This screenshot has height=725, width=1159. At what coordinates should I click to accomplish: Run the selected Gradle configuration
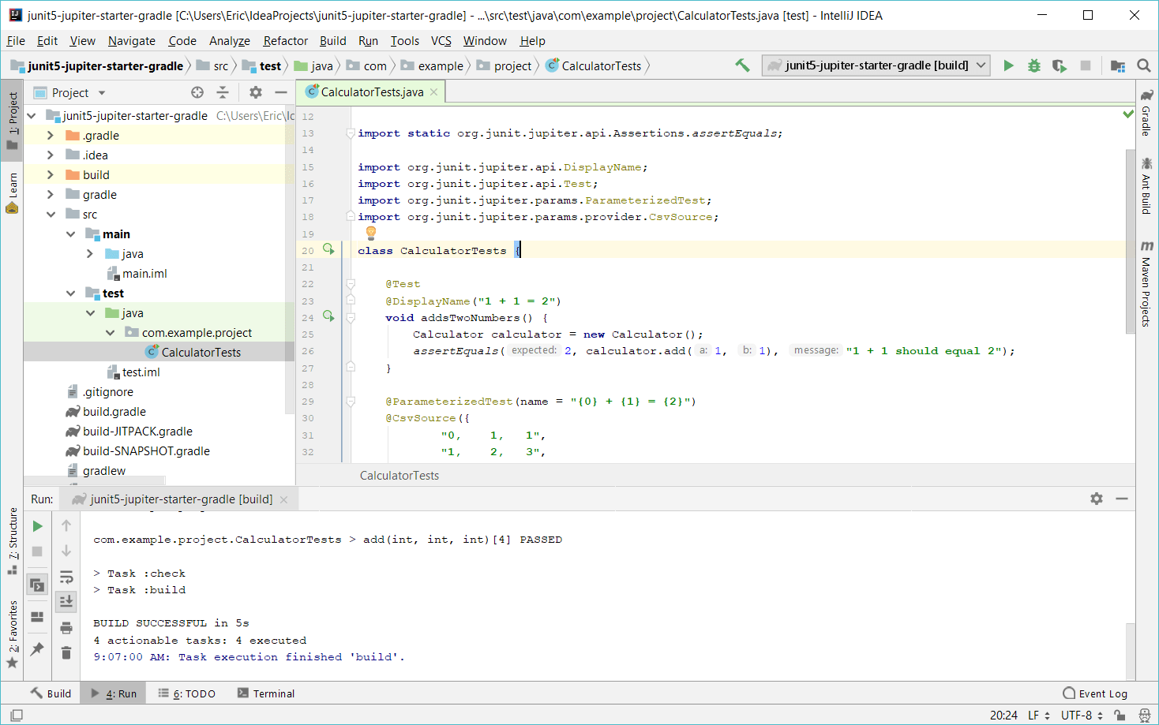coord(1008,65)
